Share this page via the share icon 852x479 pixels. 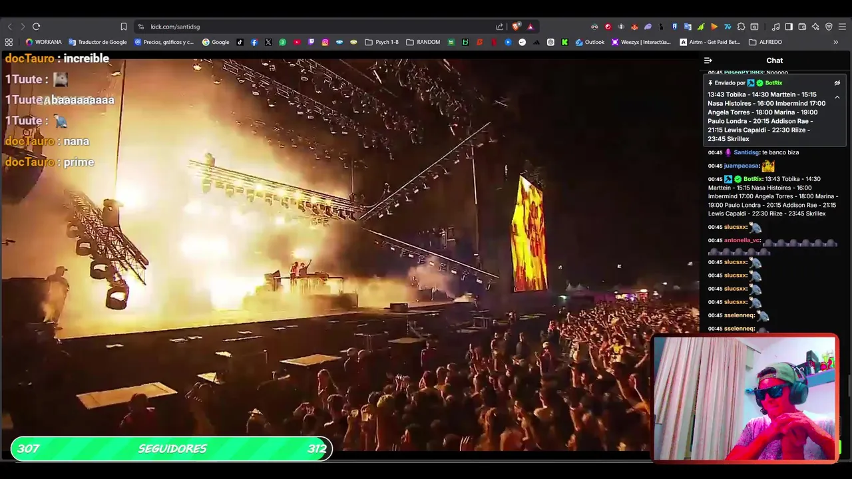(x=500, y=27)
